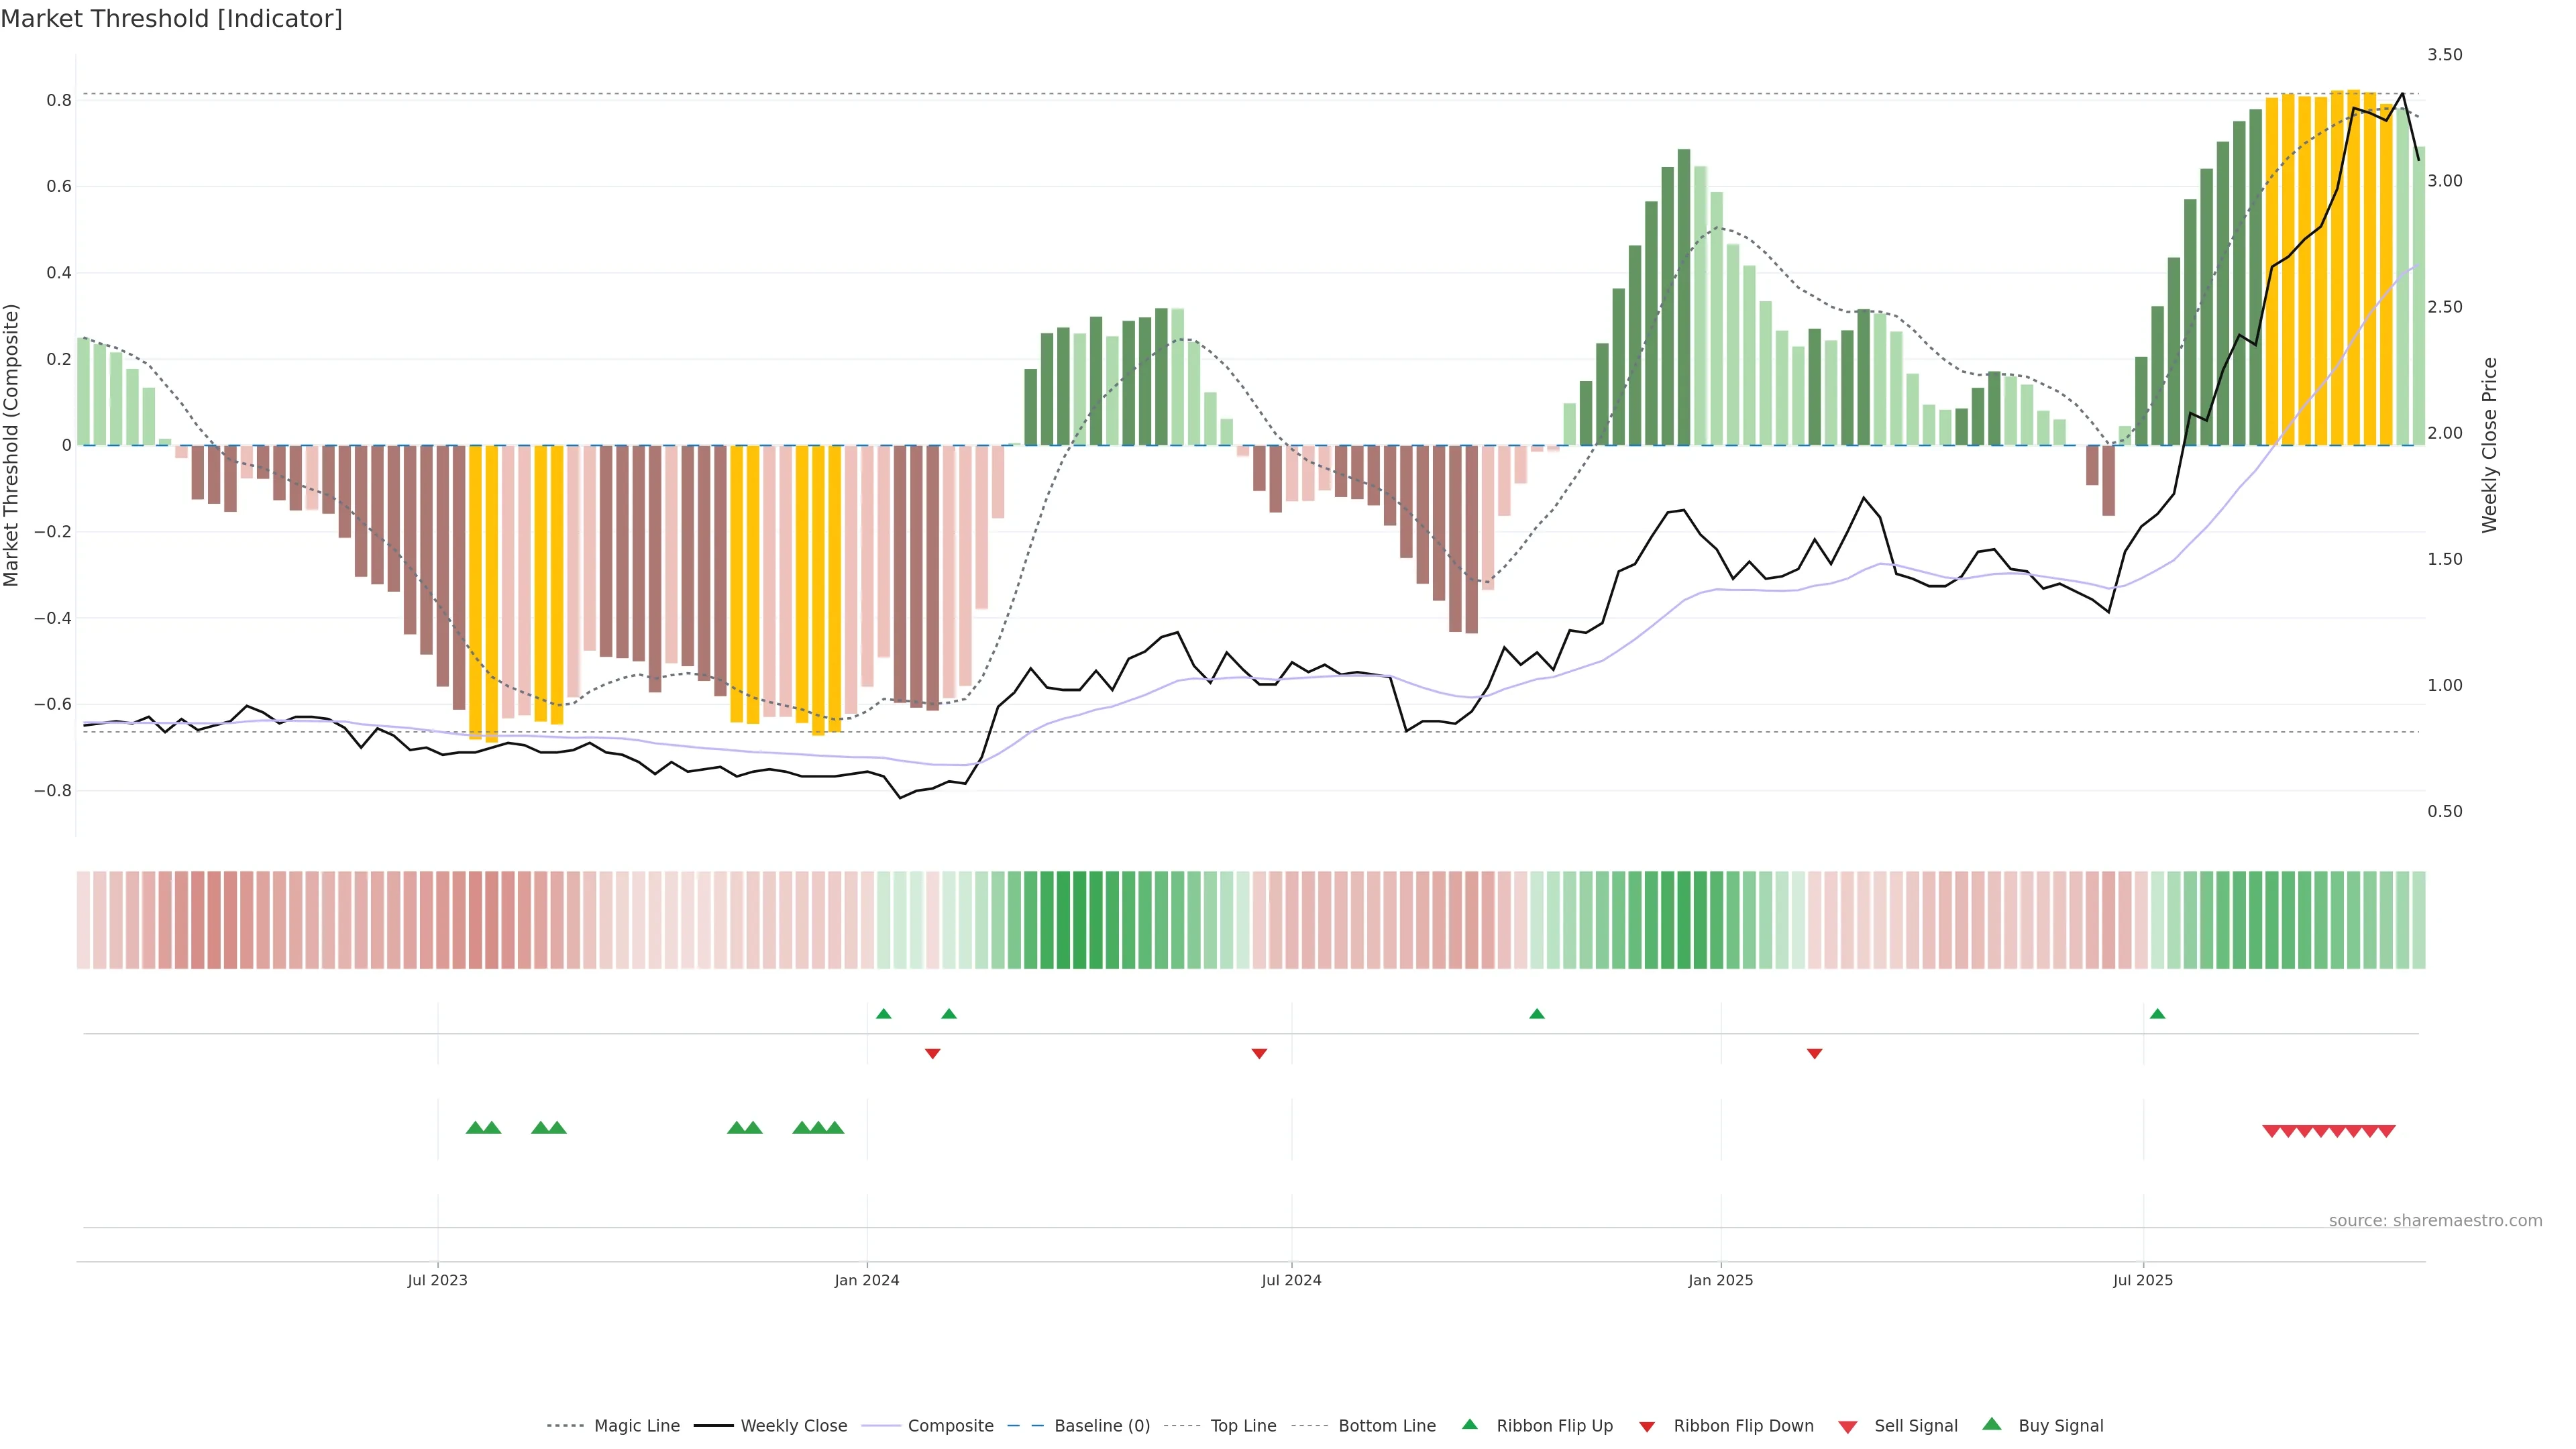
Task: Click the ribbon flip up marker near Jul 2025
Action: 2157,1014
